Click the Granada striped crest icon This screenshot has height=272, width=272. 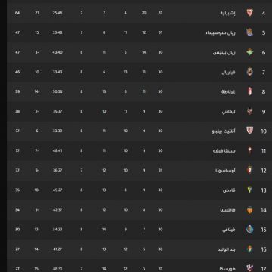click(249, 91)
